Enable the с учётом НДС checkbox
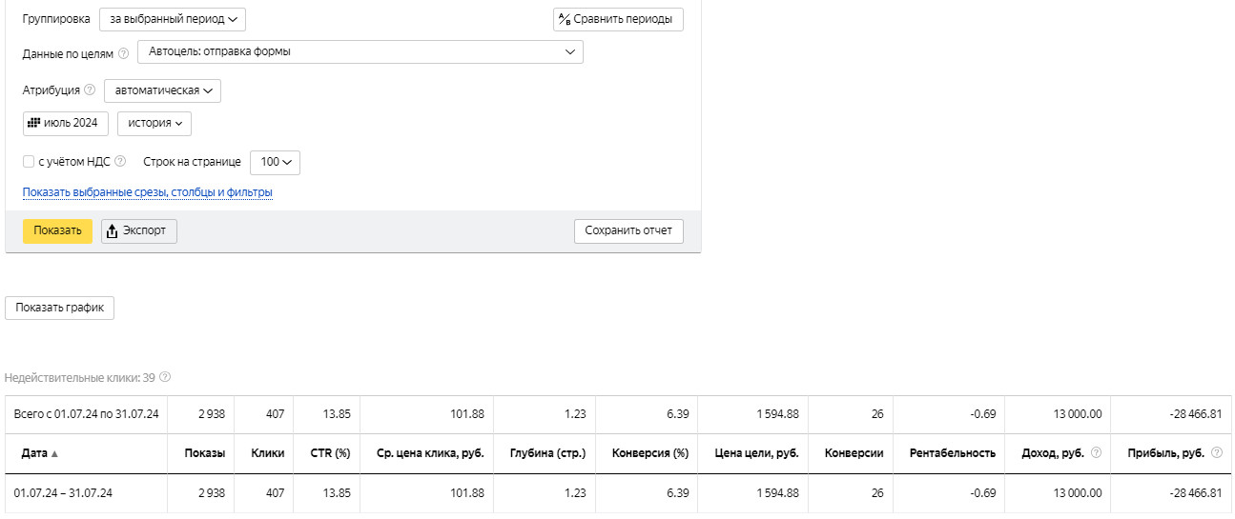1235x519 pixels. click(29, 162)
